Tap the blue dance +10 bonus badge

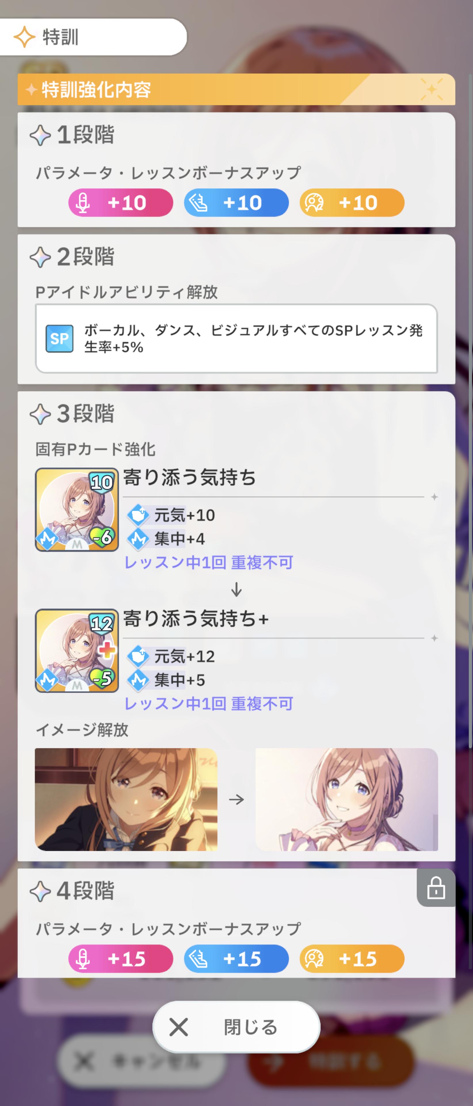(x=236, y=202)
